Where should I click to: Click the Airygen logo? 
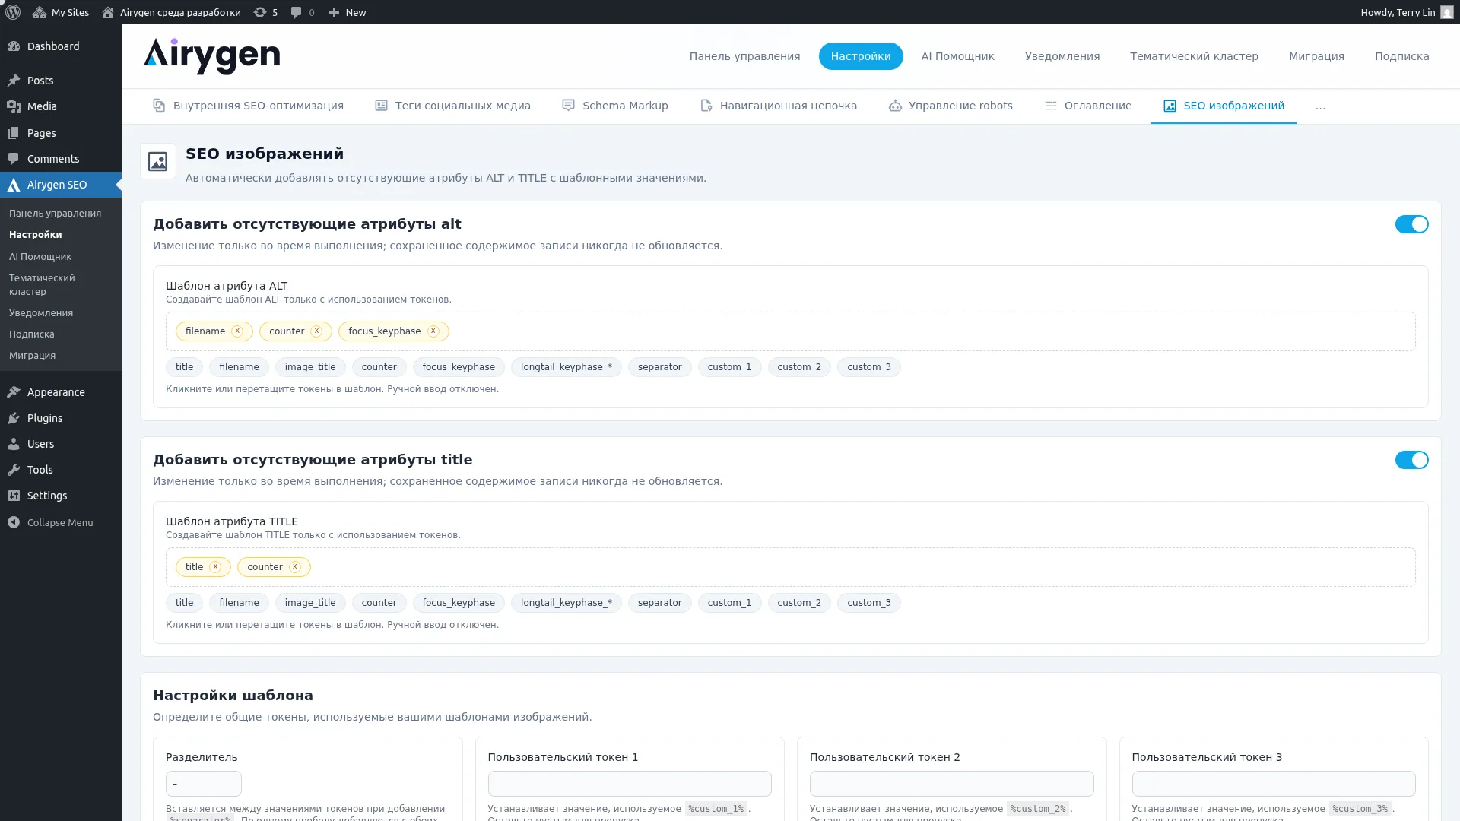click(x=211, y=56)
